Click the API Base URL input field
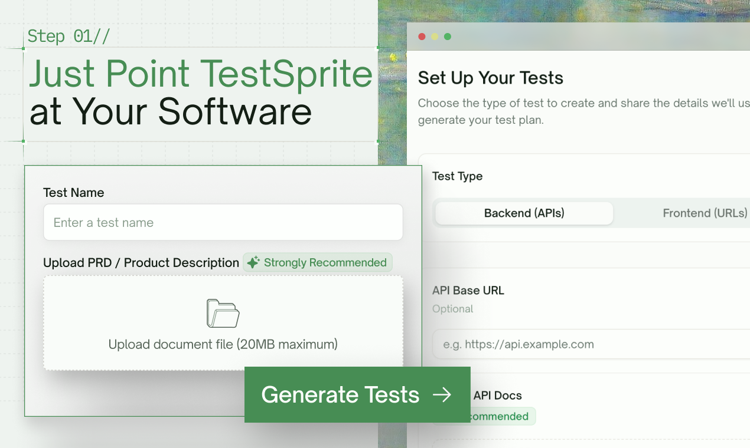 tap(591, 344)
